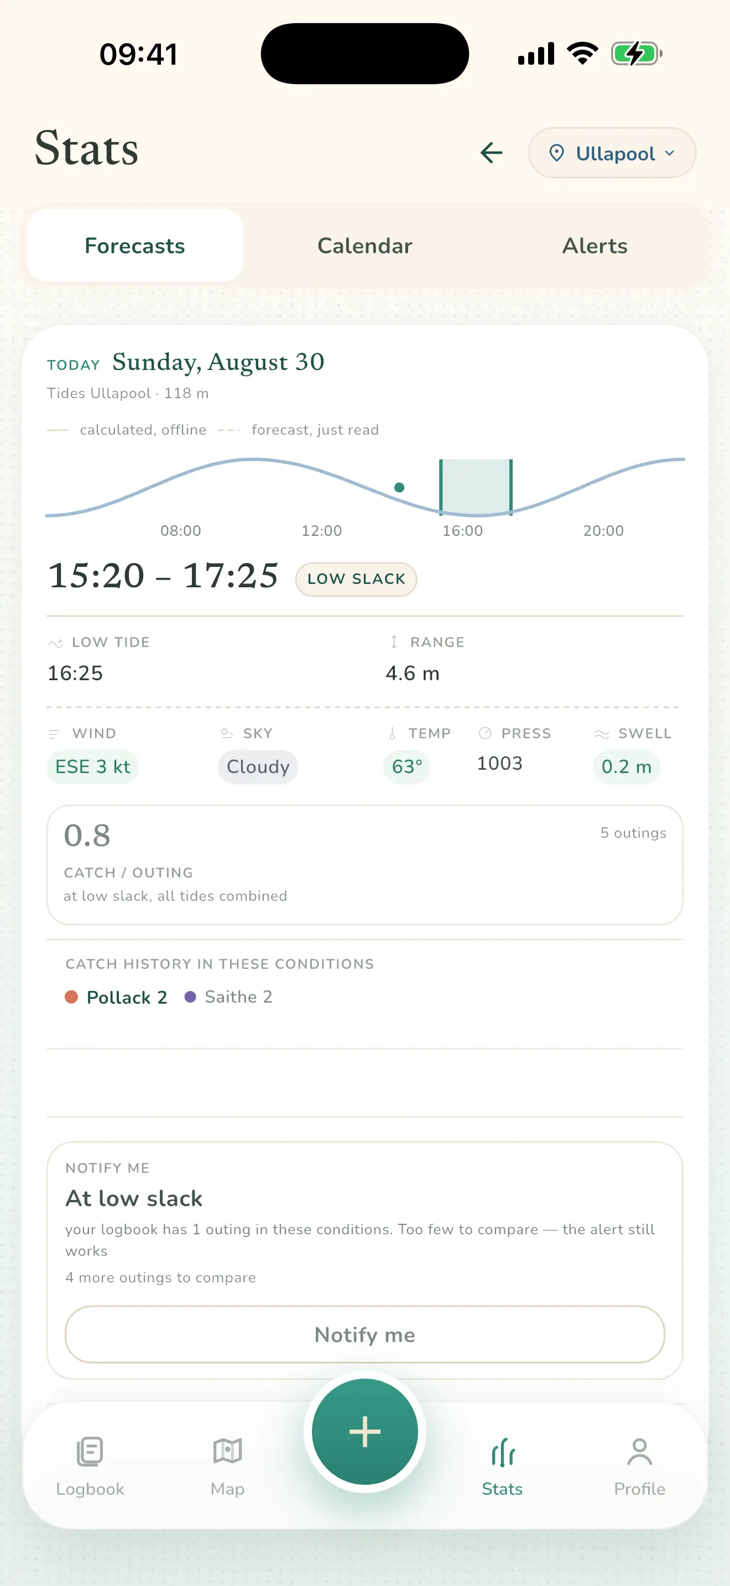730x1586 pixels.
Task: Tap the 16:25 low tide time
Action: click(x=75, y=673)
